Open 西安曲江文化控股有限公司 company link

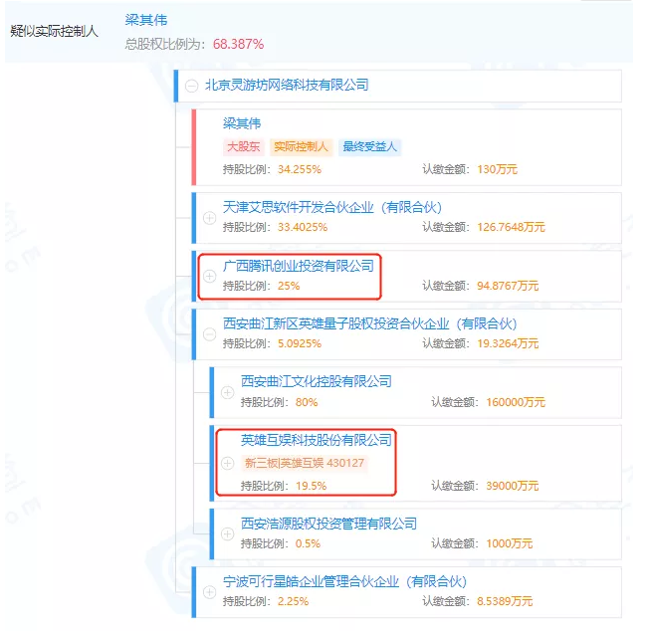tap(316, 381)
